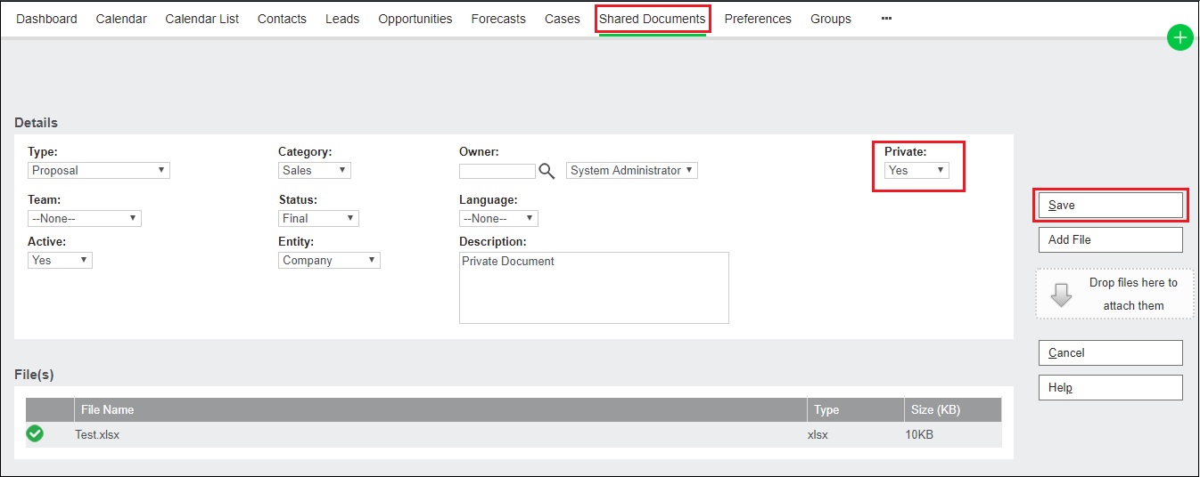Image resolution: width=1200 pixels, height=477 pixels.
Task: Expand the Status dropdown showing Final
Action: pyautogui.click(x=319, y=218)
